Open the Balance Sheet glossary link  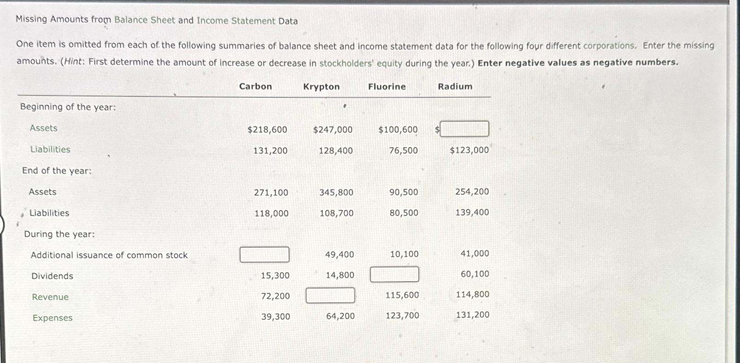[145, 20]
